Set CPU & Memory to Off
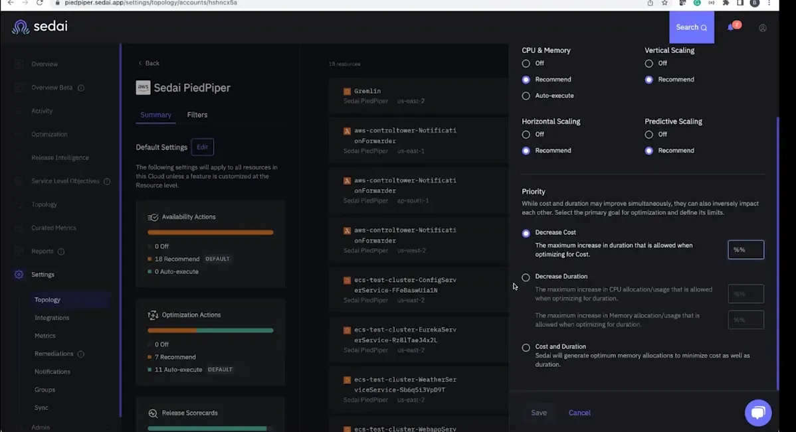 (526, 64)
